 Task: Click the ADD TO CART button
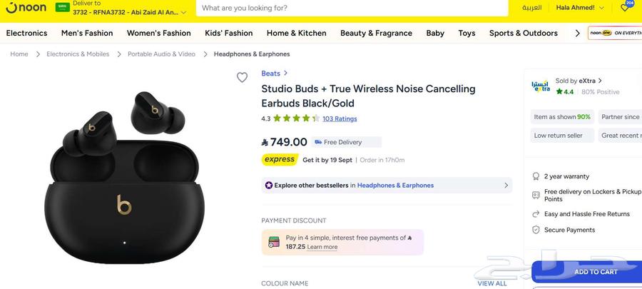point(596,272)
